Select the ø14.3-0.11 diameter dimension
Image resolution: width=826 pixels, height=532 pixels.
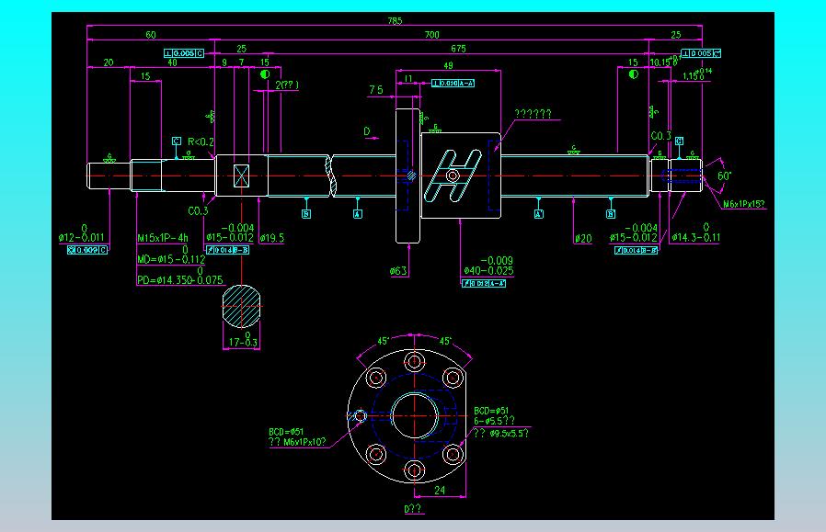pyautogui.click(x=696, y=237)
